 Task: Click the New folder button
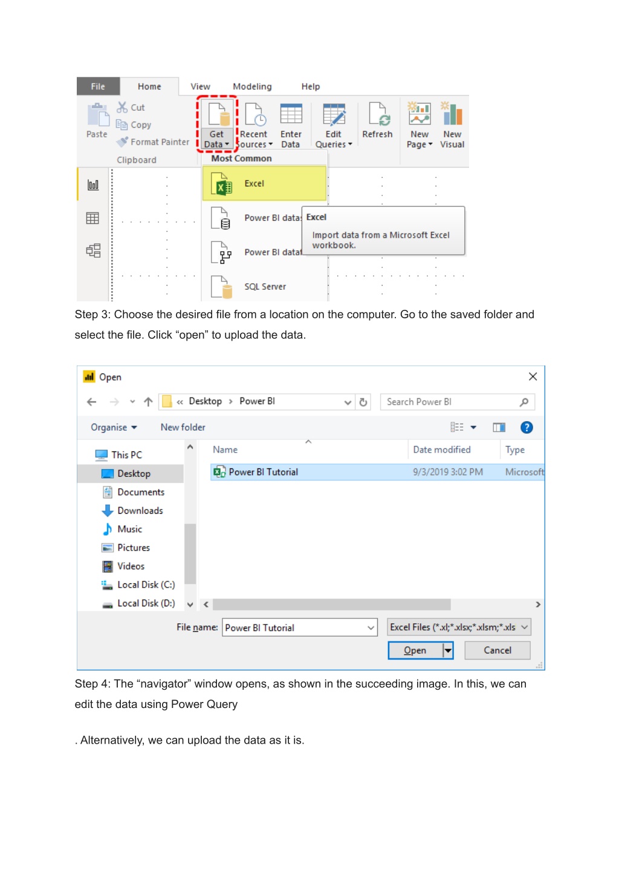(183, 427)
